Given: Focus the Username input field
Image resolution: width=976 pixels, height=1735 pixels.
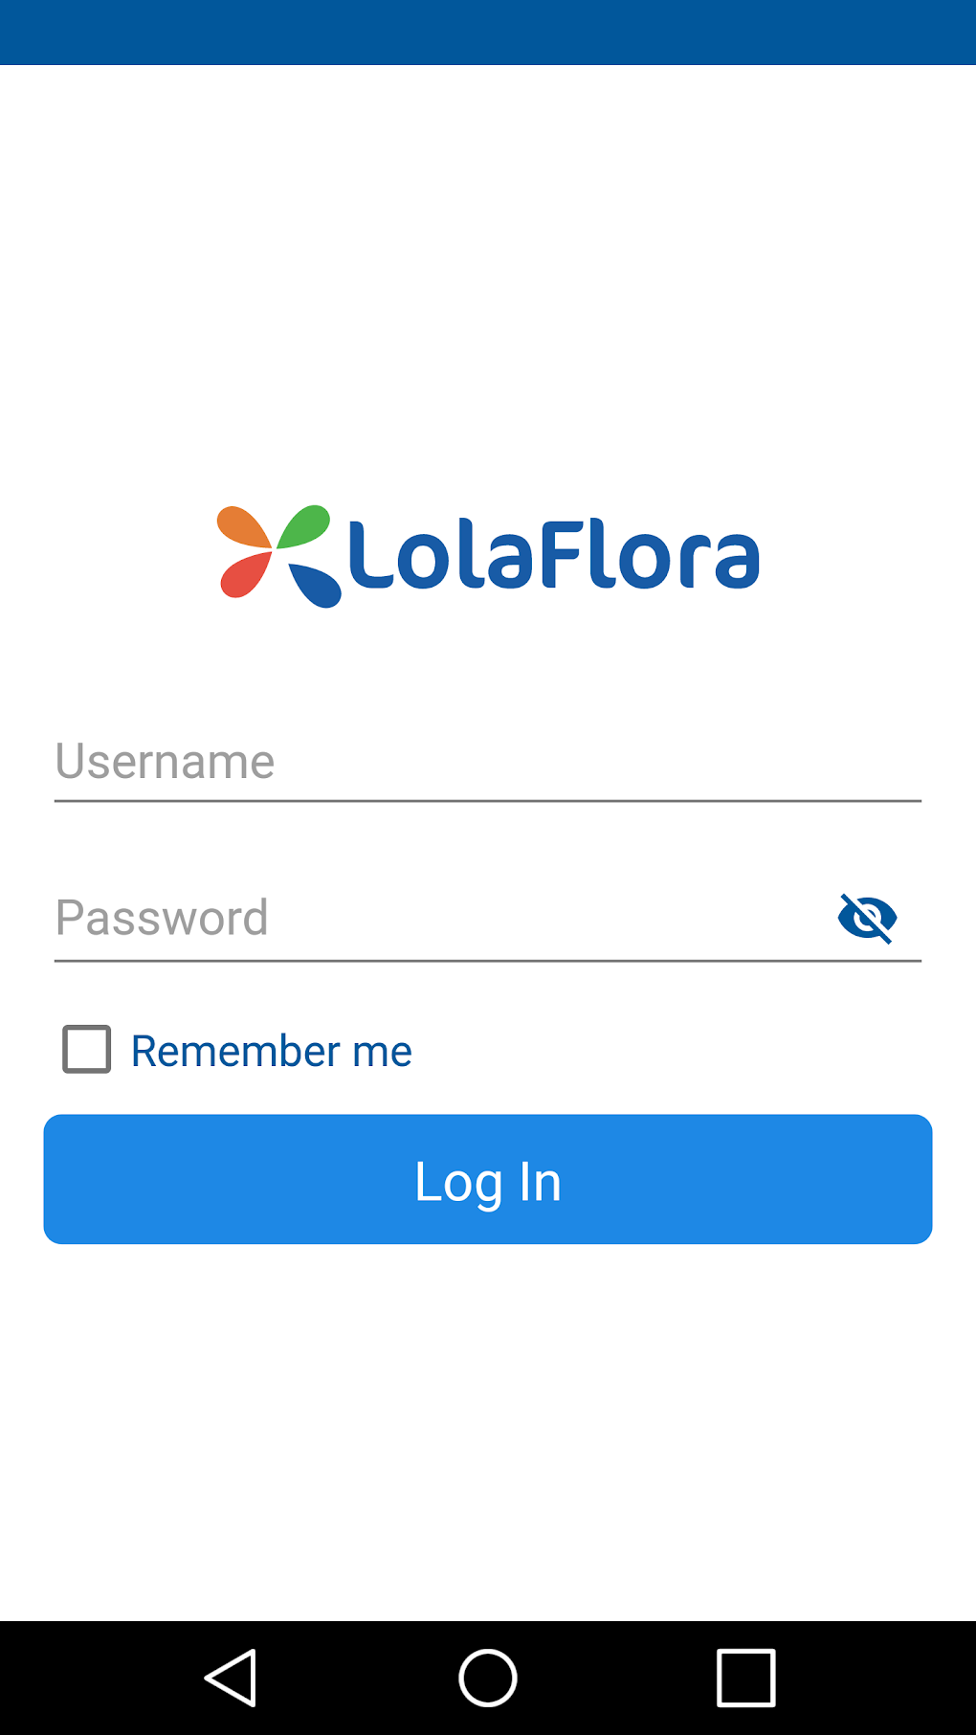Looking at the screenshot, I should [488, 763].
